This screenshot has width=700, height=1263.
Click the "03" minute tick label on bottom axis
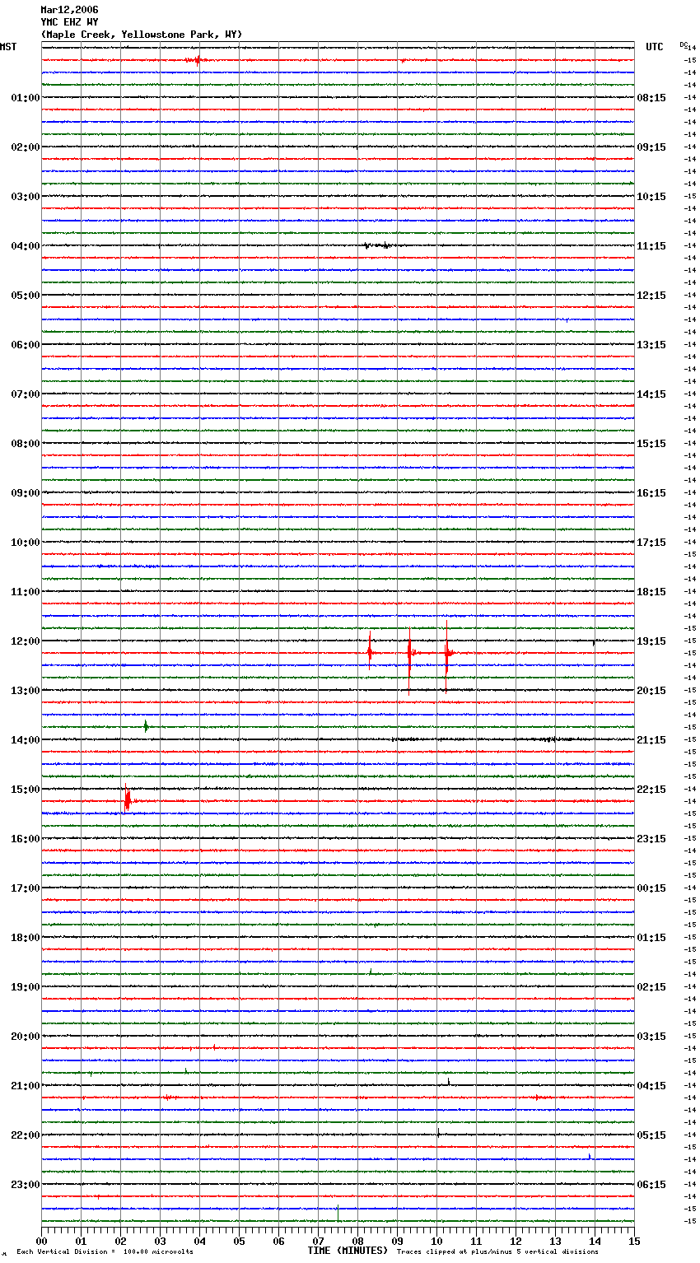click(160, 1241)
